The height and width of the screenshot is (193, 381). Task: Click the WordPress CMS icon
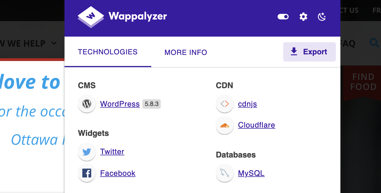pos(87,104)
